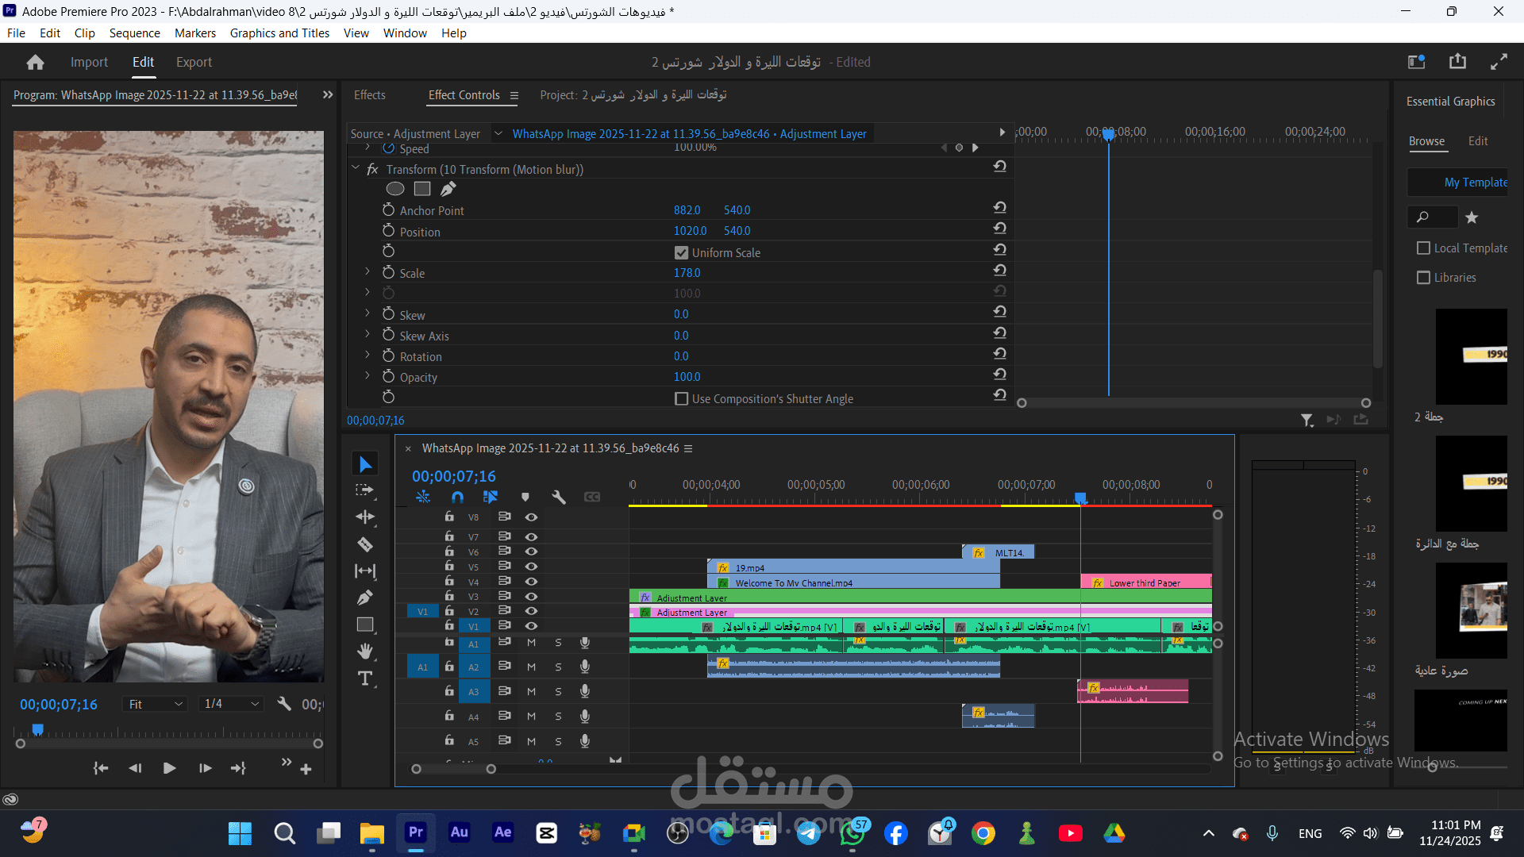Screen dimensions: 1524x857
Task: Click the Scale value 178.0
Action: (687, 272)
